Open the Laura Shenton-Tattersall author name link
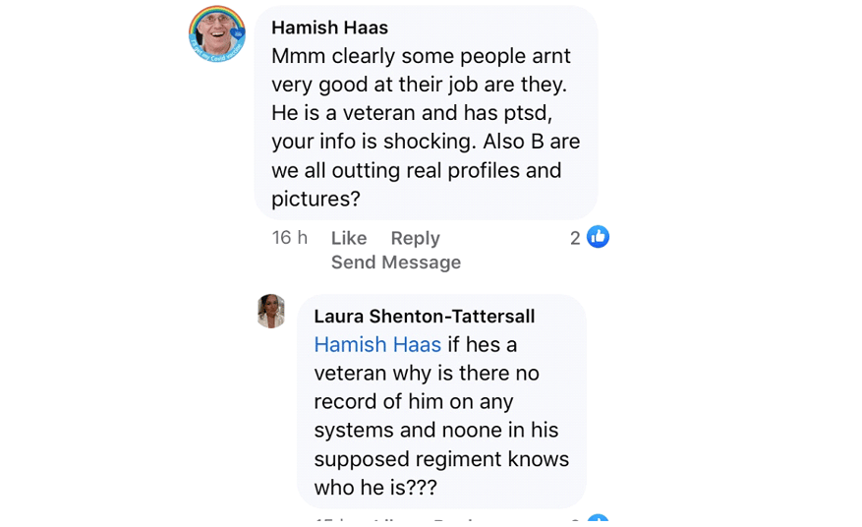862x527 pixels. [x=424, y=317]
